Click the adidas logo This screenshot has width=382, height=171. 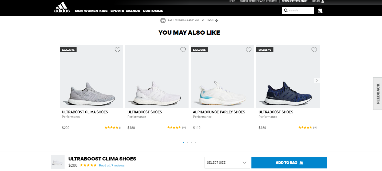click(x=62, y=7)
